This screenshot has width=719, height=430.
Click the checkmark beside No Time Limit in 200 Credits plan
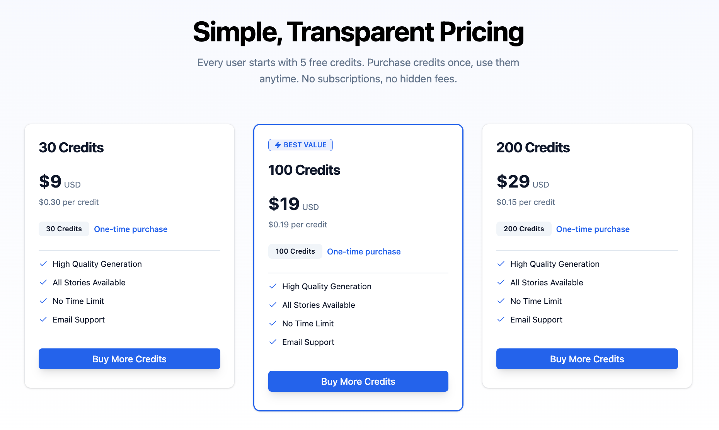(501, 301)
